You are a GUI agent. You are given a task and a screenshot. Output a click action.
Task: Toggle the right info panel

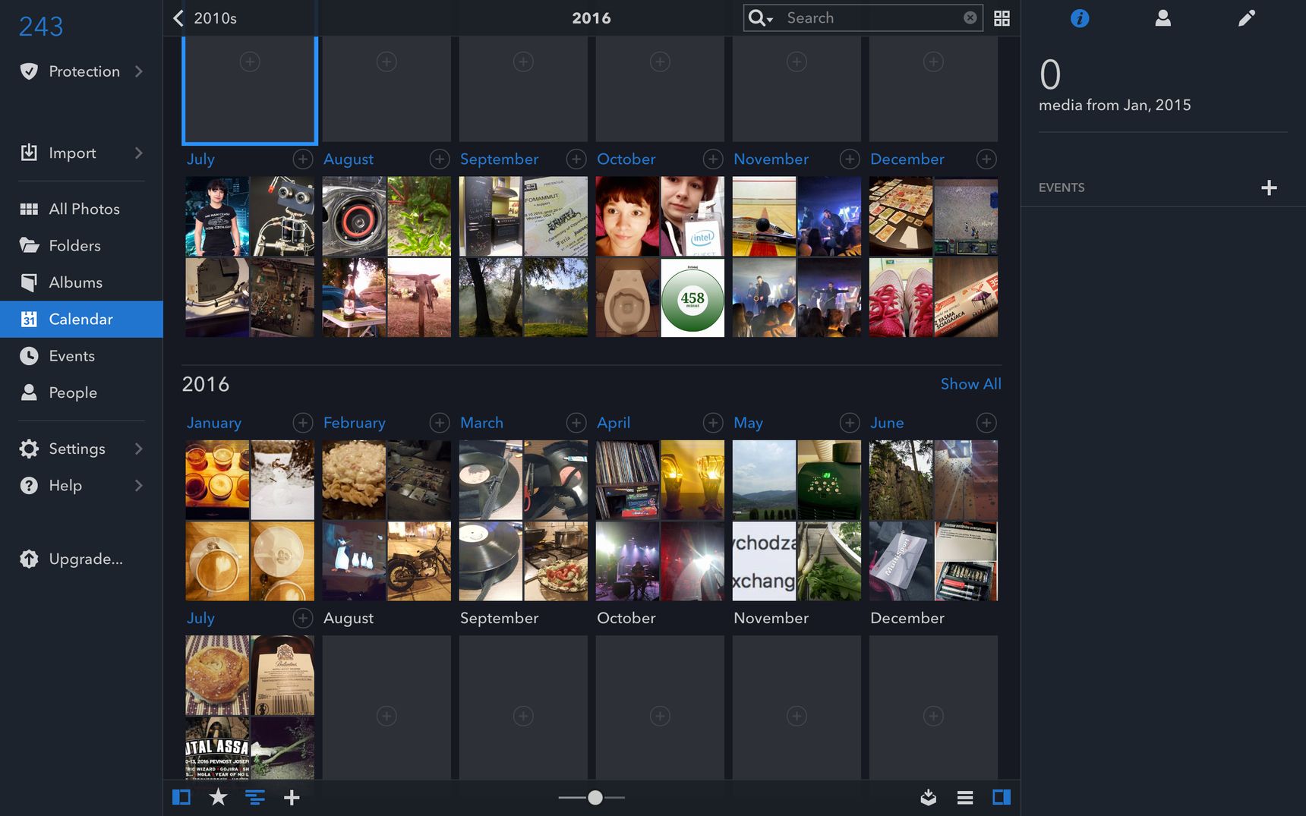pos(1002,797)
